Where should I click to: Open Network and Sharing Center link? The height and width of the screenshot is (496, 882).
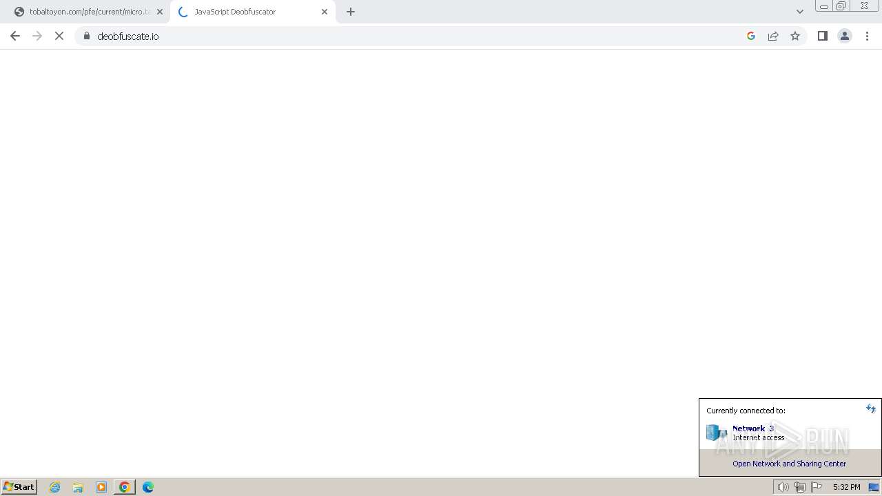click(x=789, y=464)
